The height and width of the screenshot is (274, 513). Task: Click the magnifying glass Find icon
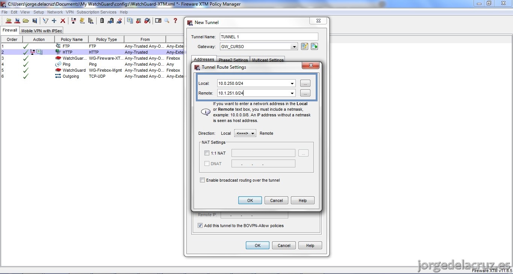(x=167, y=21)
